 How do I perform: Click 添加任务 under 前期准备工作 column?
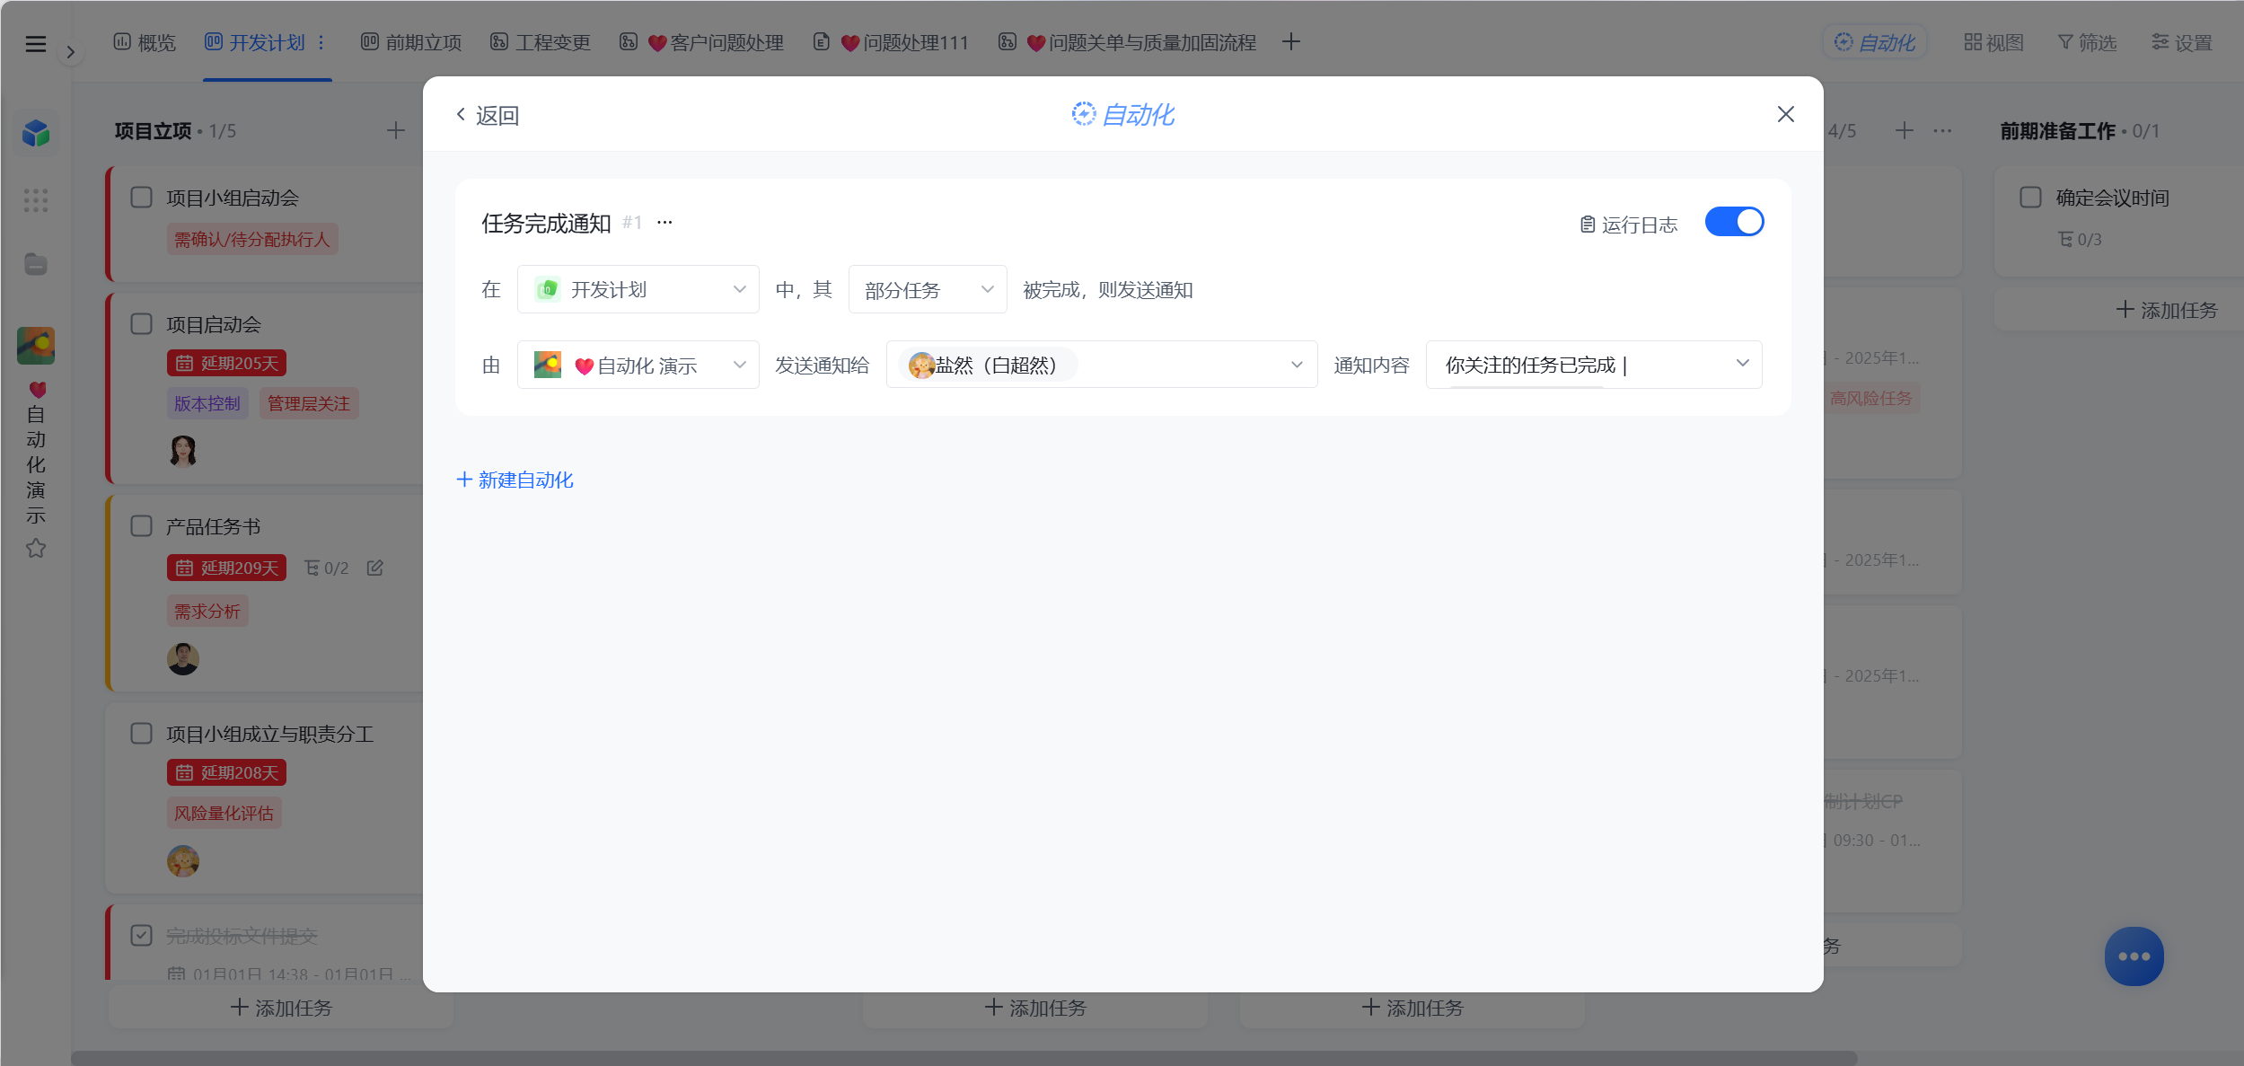point(2166,310)
